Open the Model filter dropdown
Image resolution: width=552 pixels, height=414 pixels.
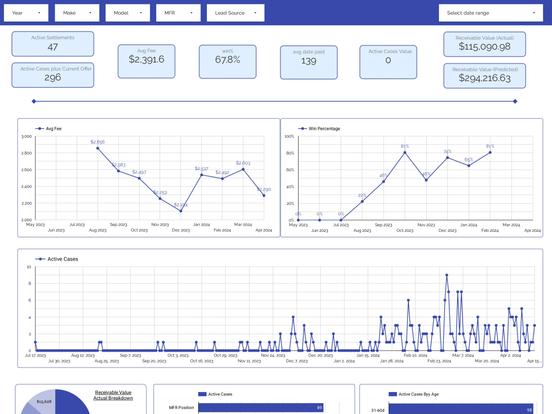[128, 13]
